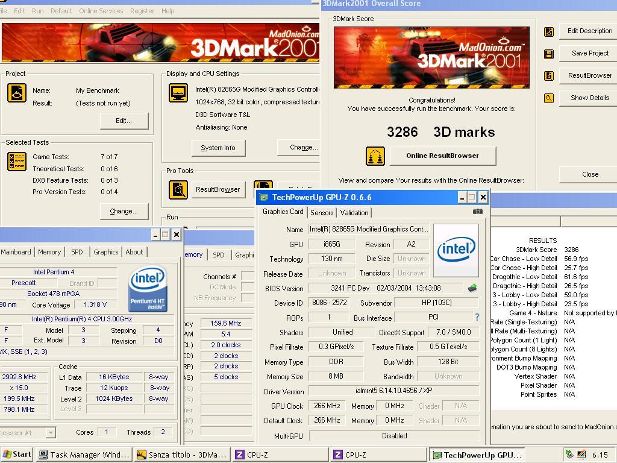
Task: Click the Project Edit... button
Action: 124,121
